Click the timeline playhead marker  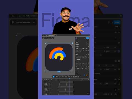pos(69,79)
